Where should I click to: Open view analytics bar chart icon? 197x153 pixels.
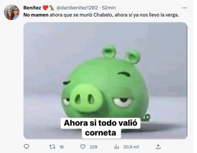point(117,147)
